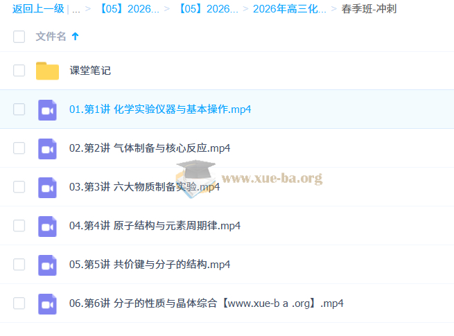This screenshot has height=336, width=454.
Task: Sort list by 文件名 column header
Action: [51, 37]
